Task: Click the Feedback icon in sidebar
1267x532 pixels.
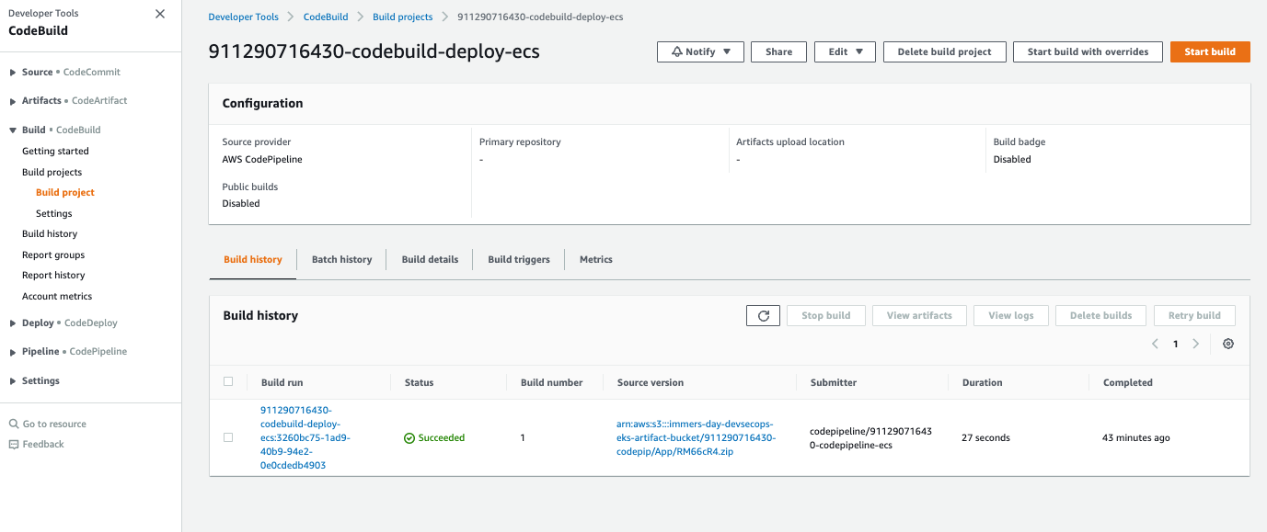Action: (14, 444)
